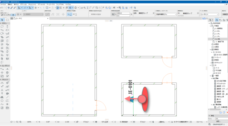Open the ビューポイント marker reference dropdown

[209, 14]
